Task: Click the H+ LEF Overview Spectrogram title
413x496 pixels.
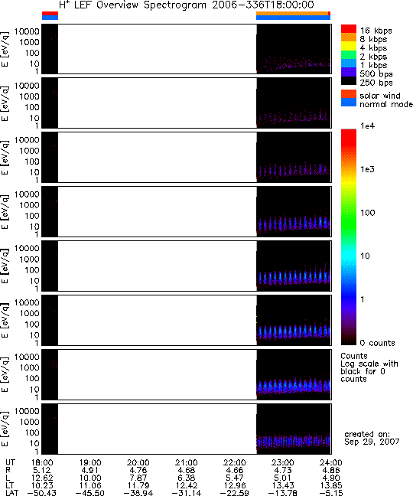Action: (x=187, y=5)
